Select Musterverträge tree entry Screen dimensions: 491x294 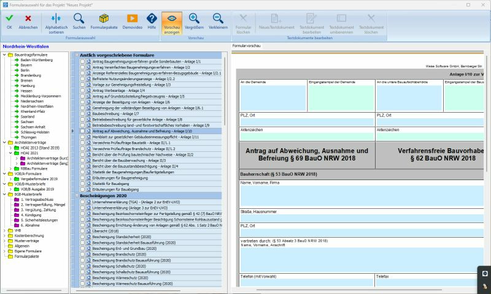(26, 241)
